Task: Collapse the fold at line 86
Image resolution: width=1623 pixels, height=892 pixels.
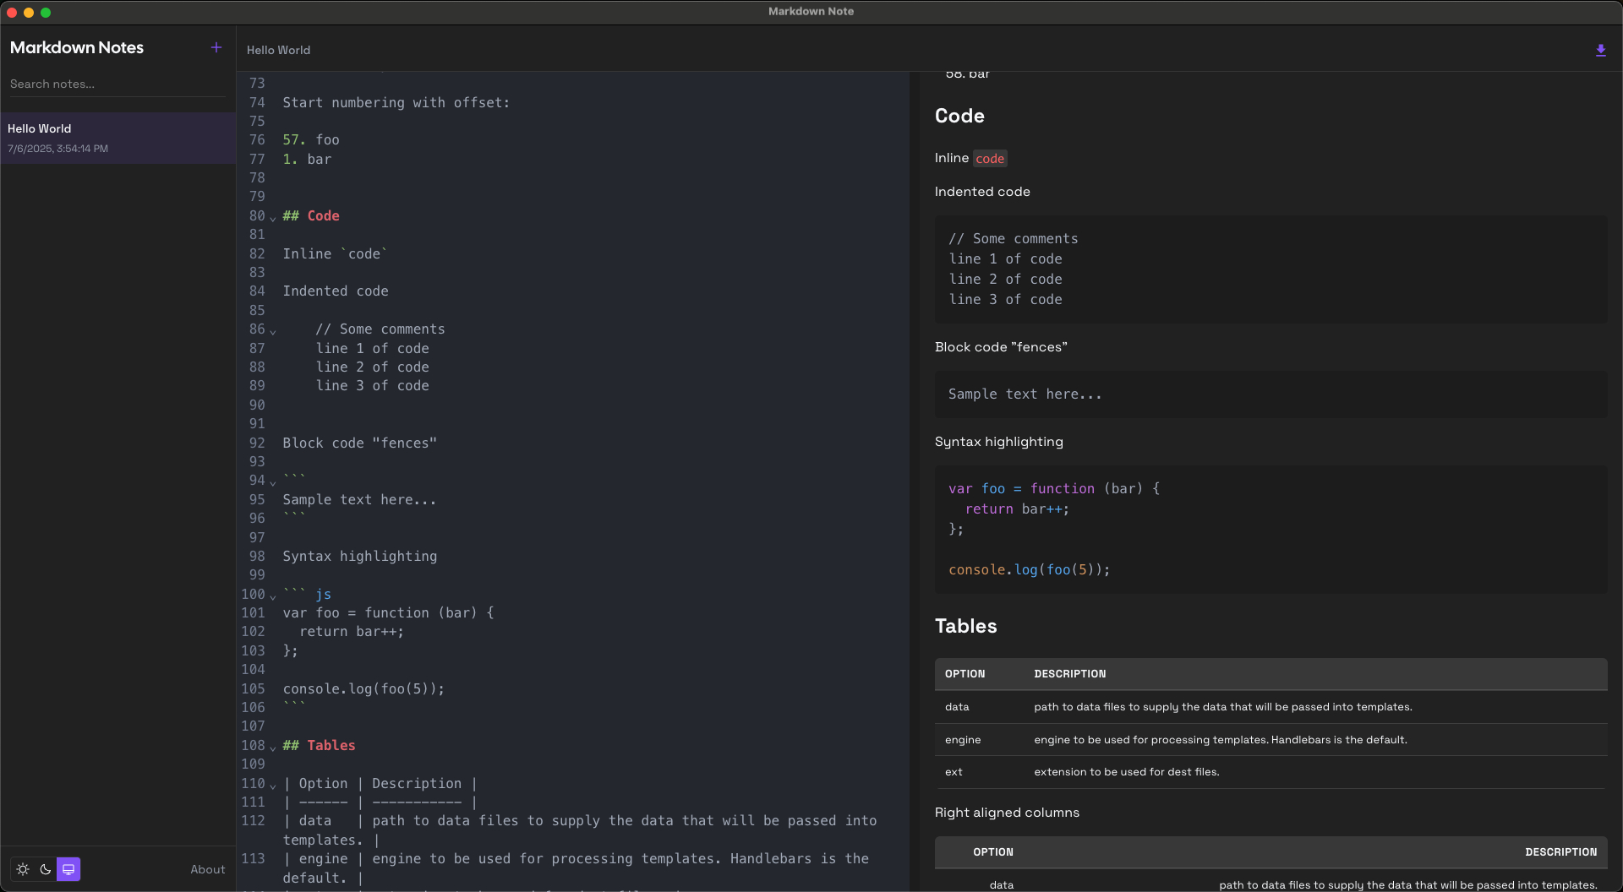Action: pos(273,331)
